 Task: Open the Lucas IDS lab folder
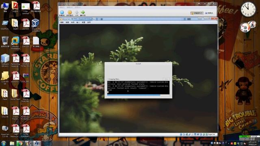coord(5,78)
